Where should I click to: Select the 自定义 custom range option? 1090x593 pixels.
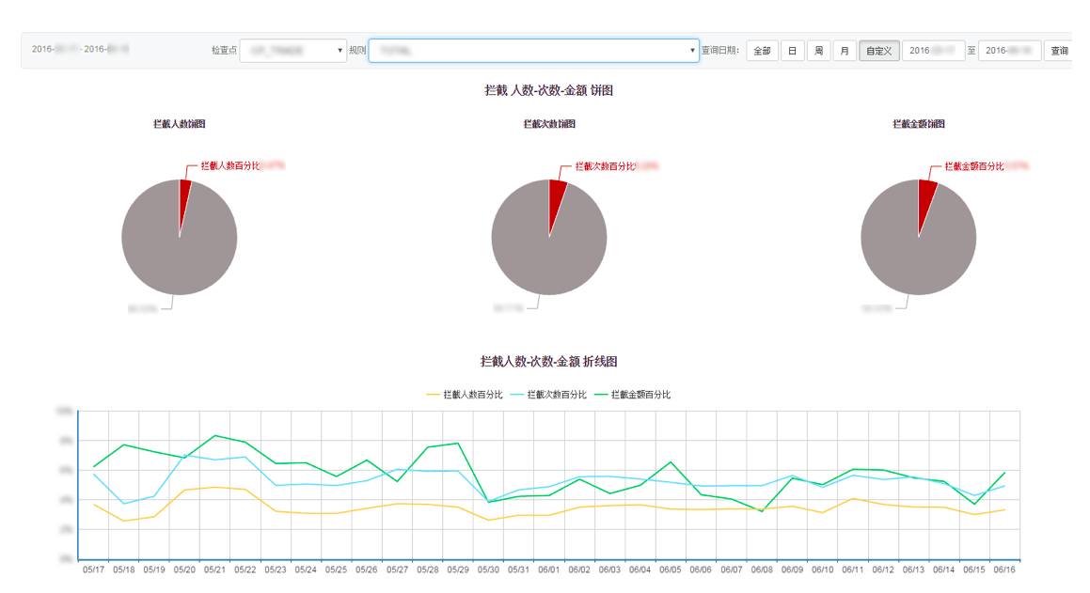(x=878, y=51)
